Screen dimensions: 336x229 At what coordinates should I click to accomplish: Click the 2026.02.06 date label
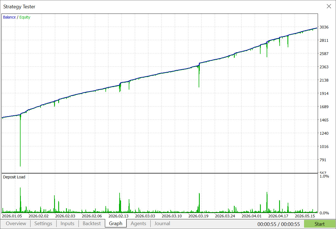92,216
